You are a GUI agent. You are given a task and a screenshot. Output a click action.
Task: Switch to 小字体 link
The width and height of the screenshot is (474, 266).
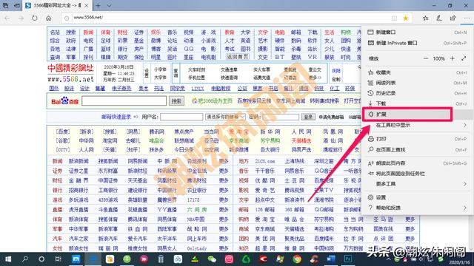[160, 69]
